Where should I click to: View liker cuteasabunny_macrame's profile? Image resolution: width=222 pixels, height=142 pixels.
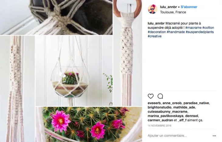point(167,112)
